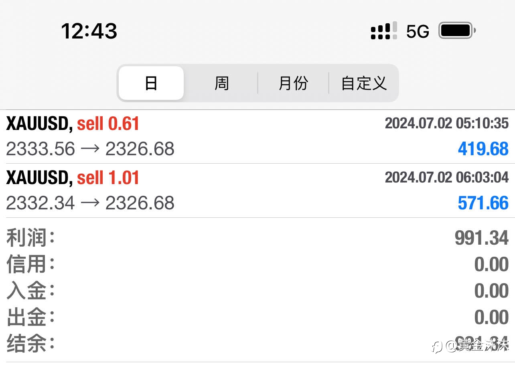Image resolution: width=515 pixels, height=367 pixels.
Task: Tap the 419.68 profit value
Action: [483, 149]
